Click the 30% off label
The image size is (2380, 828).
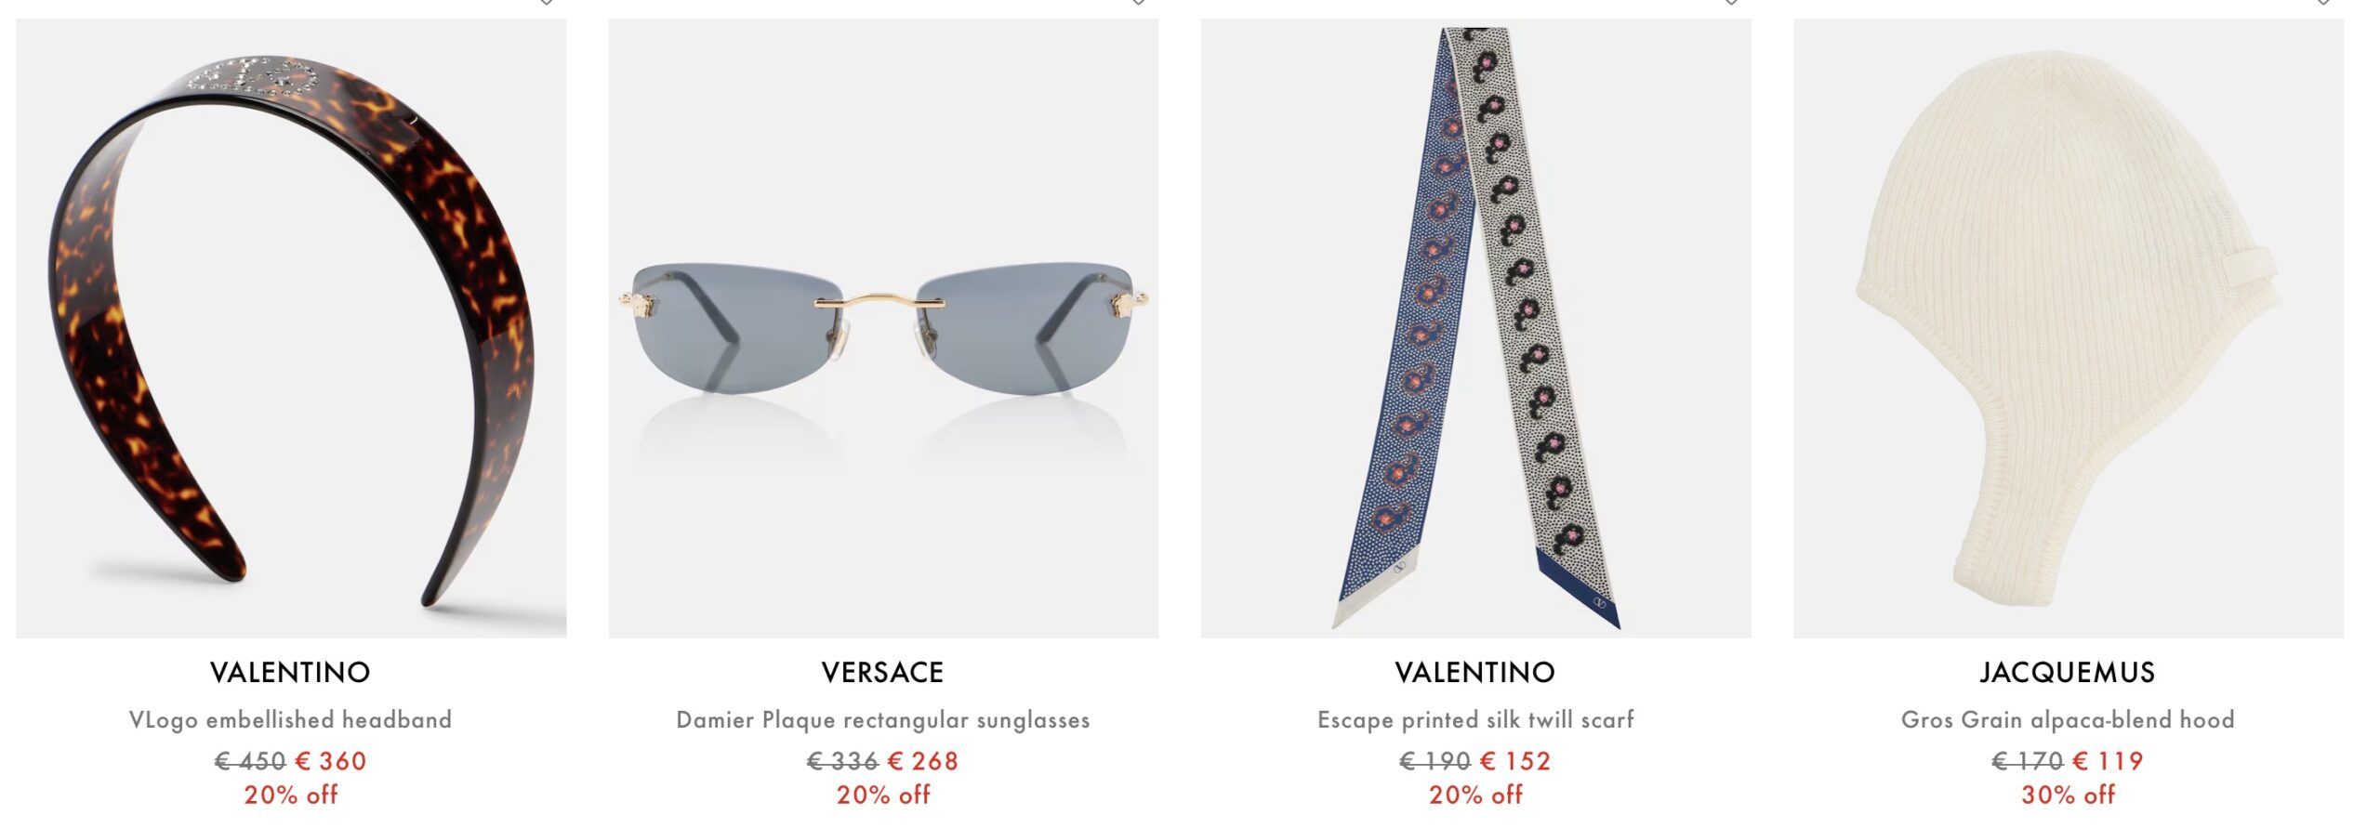(x=2068, y=795)
